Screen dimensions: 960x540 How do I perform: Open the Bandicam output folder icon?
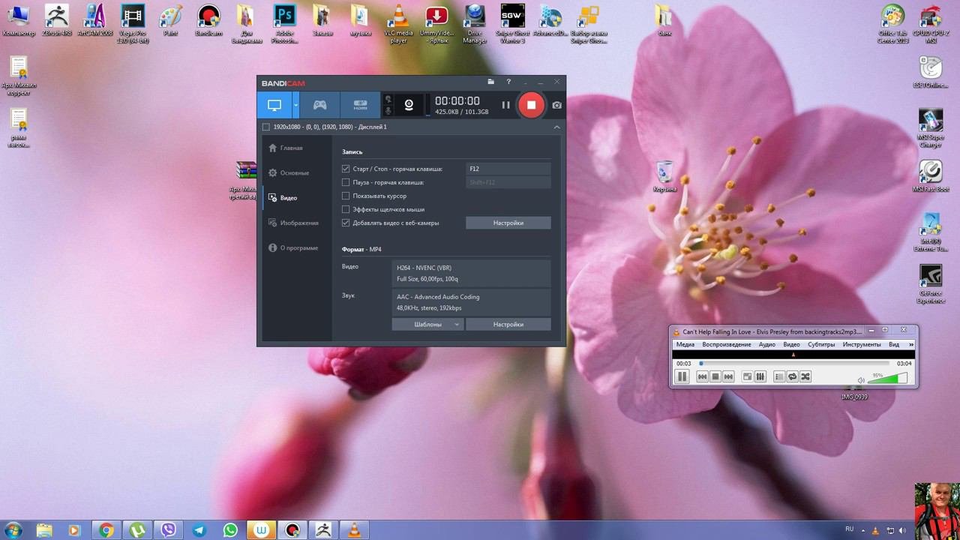(490, 82)
